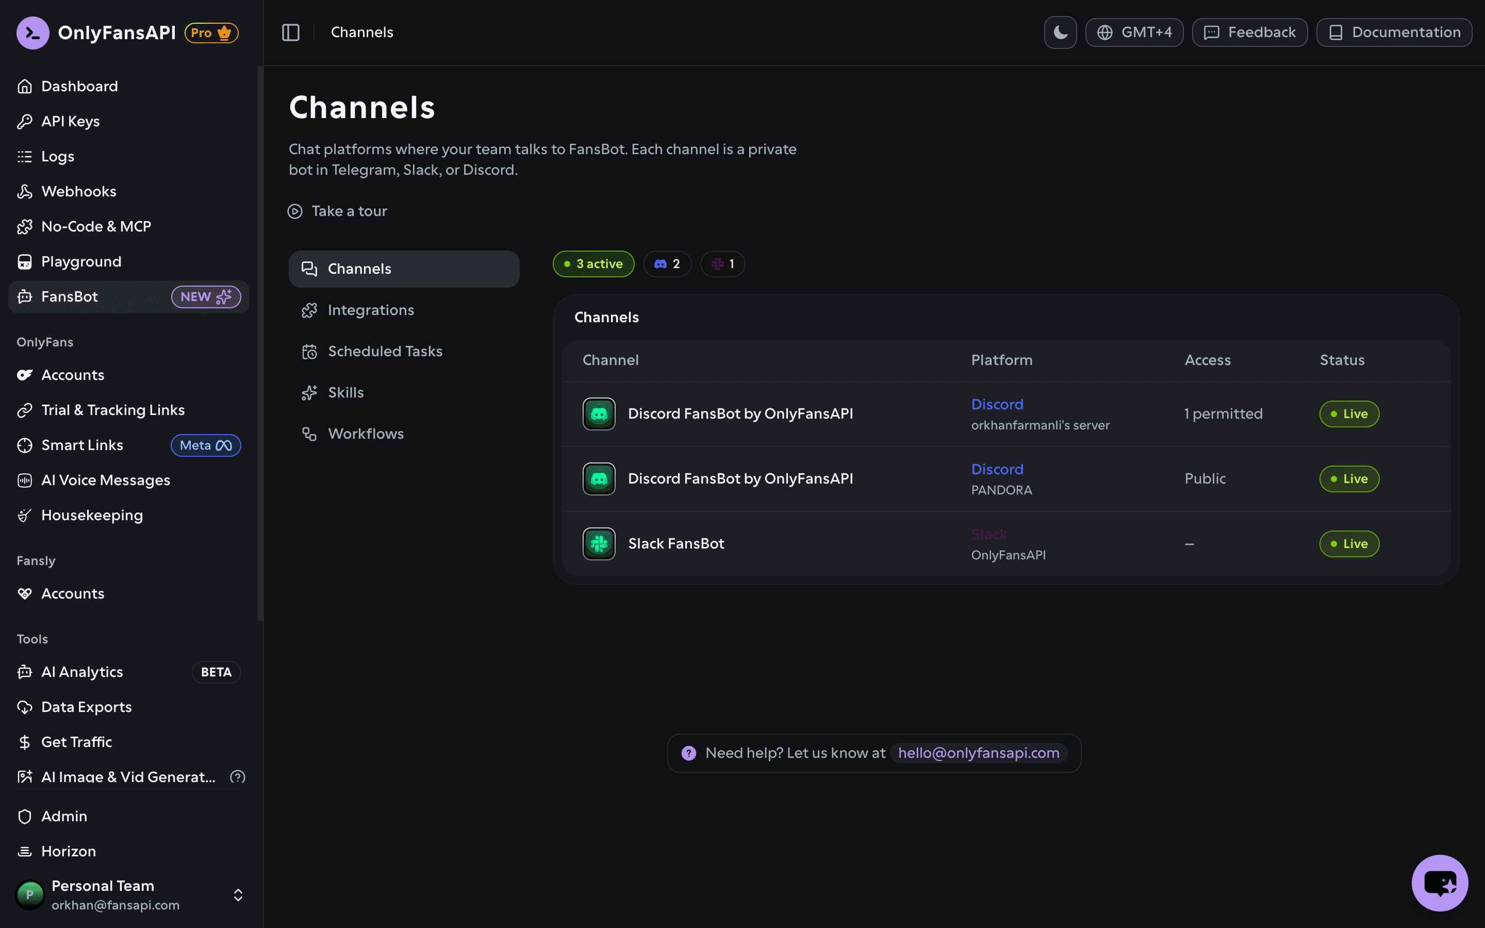This screenshot has width=1485, height=928.
Task: Expand the Personal Team switcher chevron
Action: pyautogui.click(x=238, y=895)
